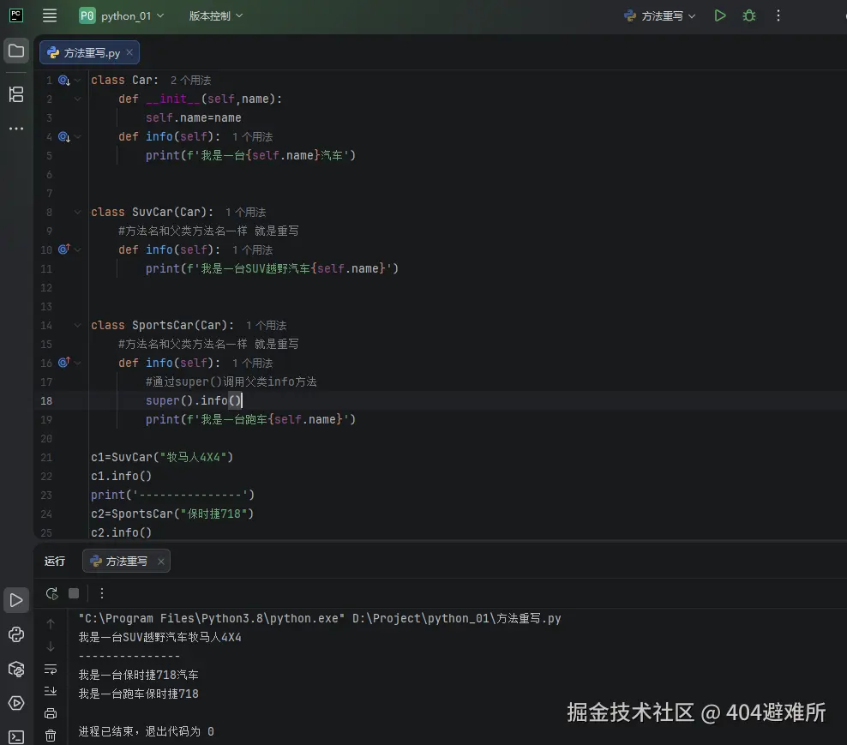Open the Structure tool window
Image resolution: width=847 pixels, height=745 pixels.
(16, 94)
